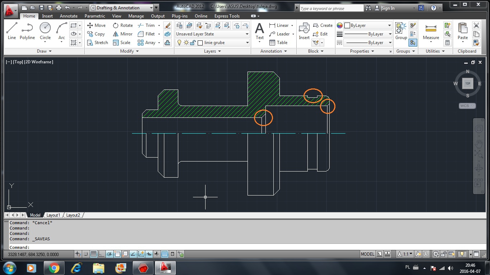Click Plot print icon in quick toolbar
The height and width of the screenshot is (275, 490).
pos(58,8)
